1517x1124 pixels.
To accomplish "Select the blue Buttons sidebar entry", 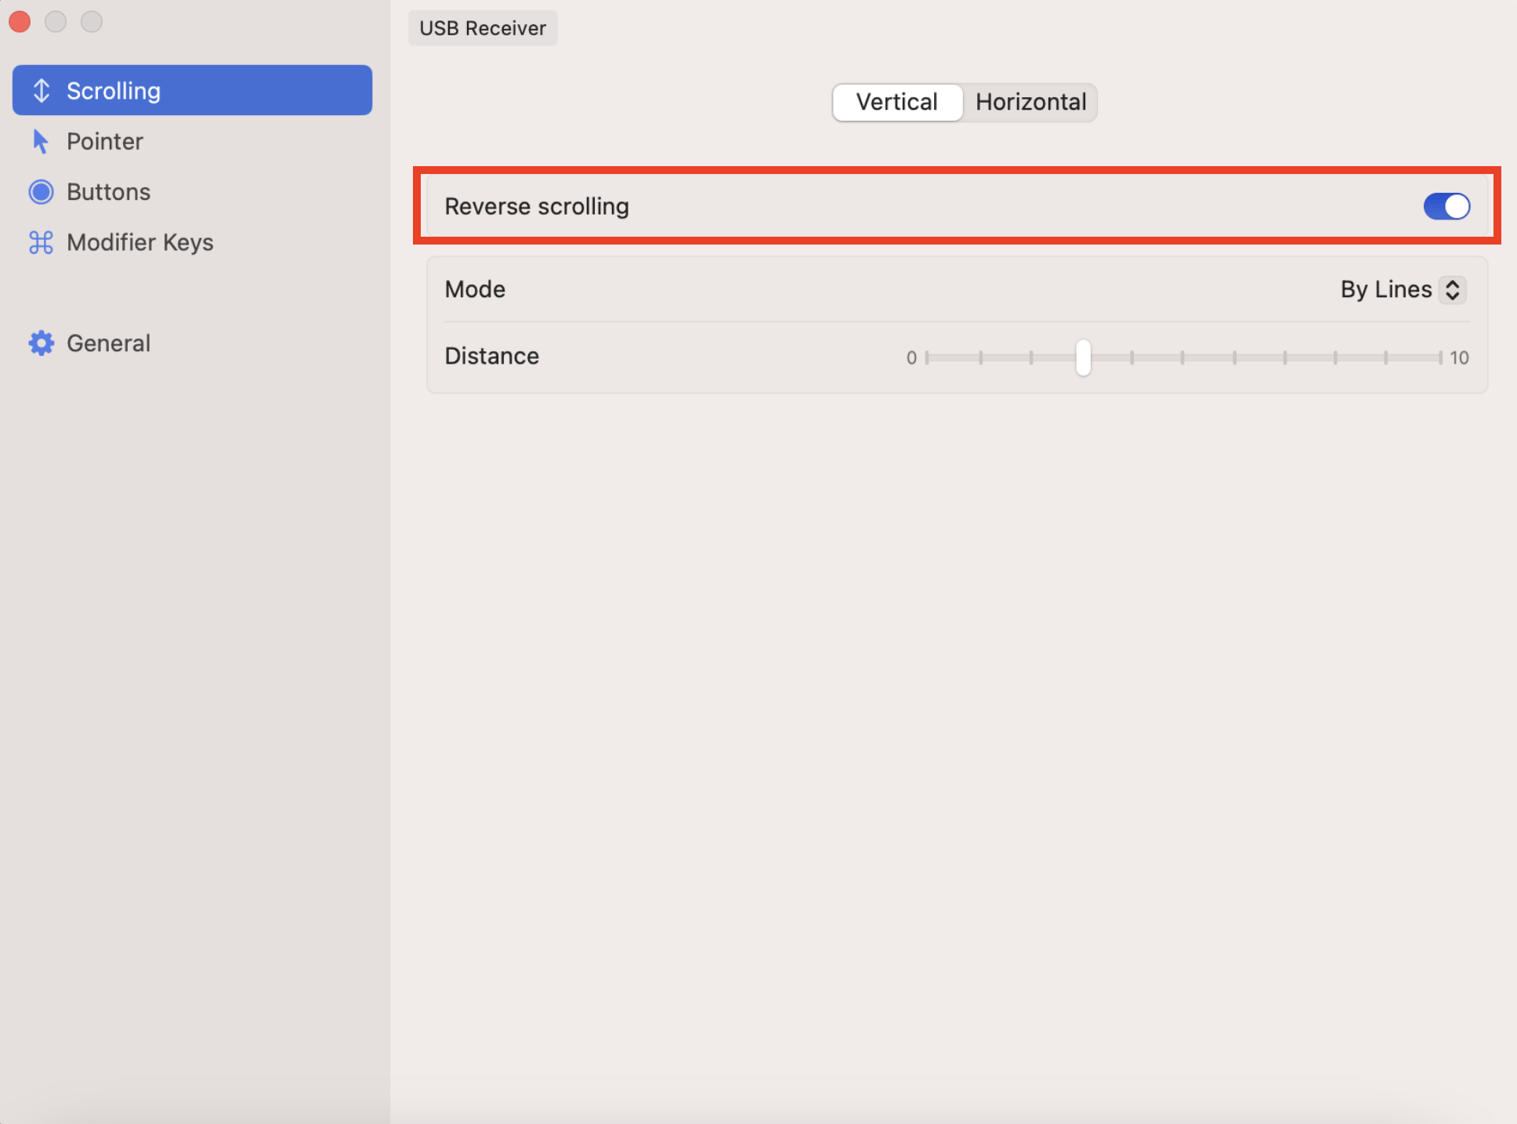I will [108, 191].
